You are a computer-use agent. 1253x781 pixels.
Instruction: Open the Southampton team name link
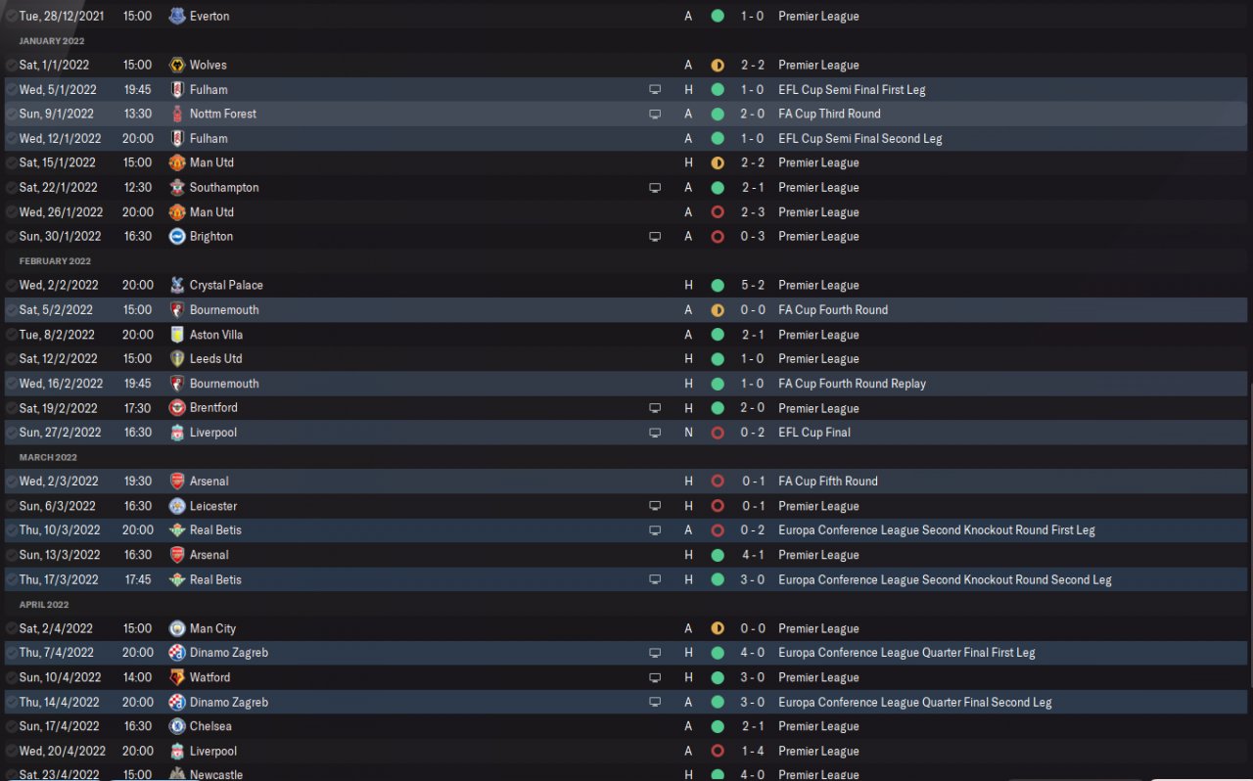pyautogui.click(x=224, y=187)
